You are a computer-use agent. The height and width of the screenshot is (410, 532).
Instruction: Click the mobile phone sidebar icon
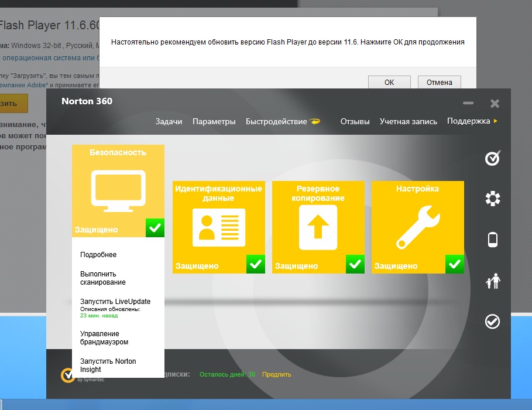click(x=493, y=240)
